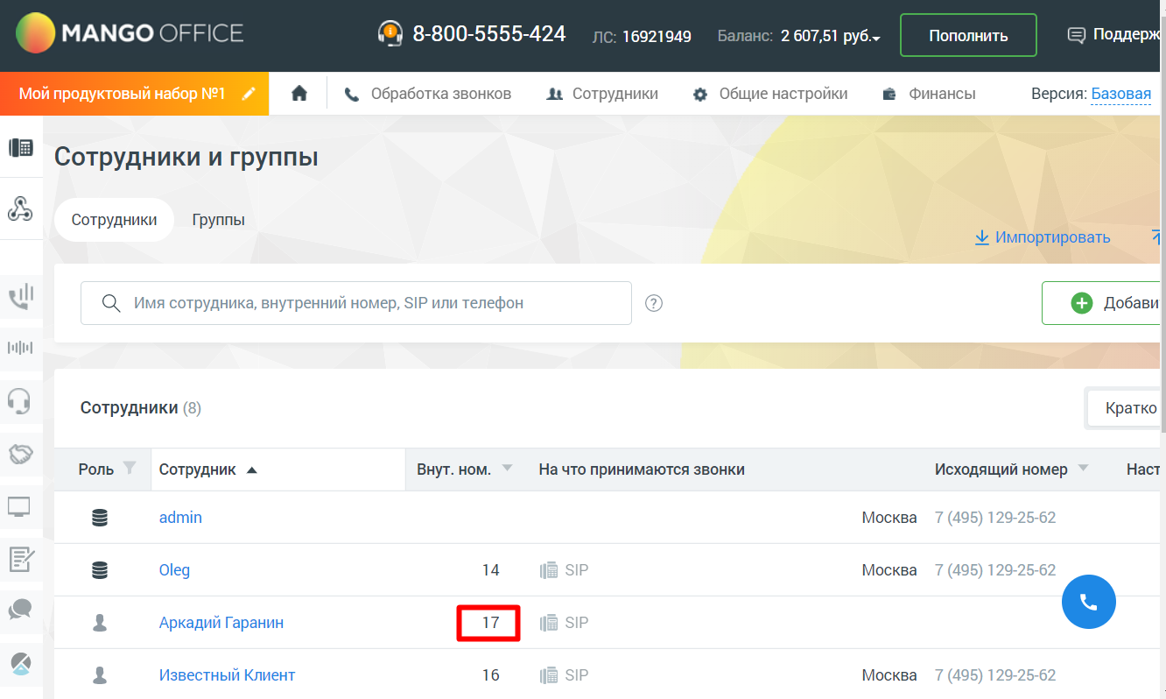Click the blue floating phone call button
This screenshot has height=699, width=1166.
pyautogui.click(x=1089, y=602)
